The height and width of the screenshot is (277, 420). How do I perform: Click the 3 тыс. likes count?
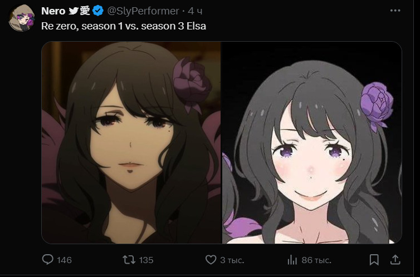232,260
